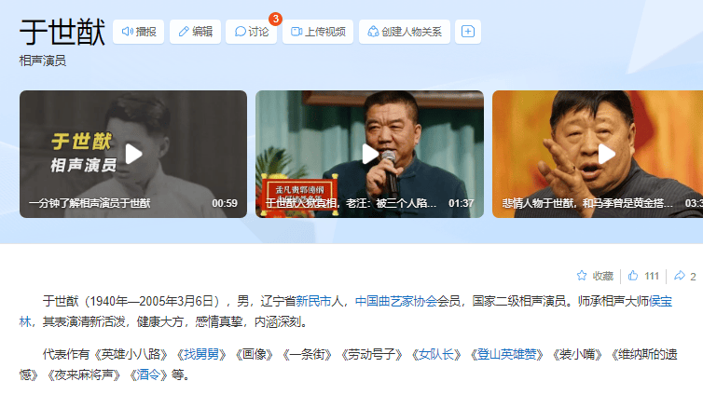This screenshot has height=395, width=703.
Task: Open the 编辑 edit entry button
Action: pyautogui.click(x=195, y=32)
